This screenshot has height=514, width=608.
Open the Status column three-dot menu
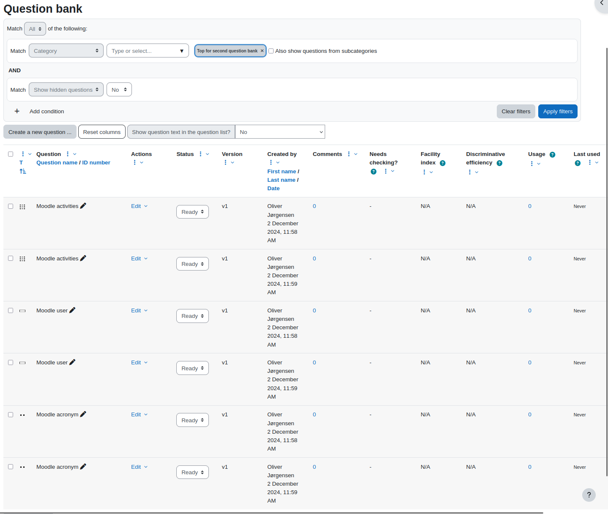point(200,154)
